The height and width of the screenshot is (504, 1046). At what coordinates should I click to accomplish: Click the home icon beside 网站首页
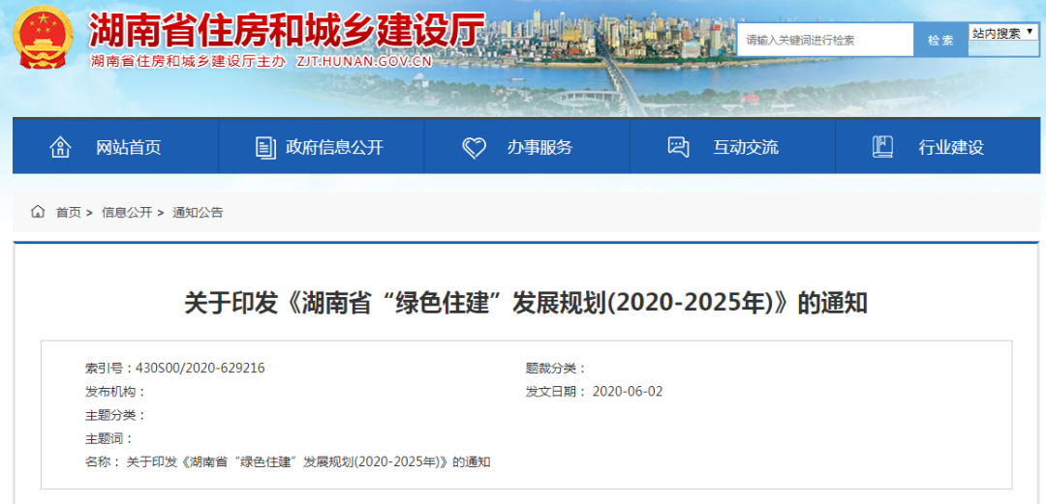click(60, 147)
